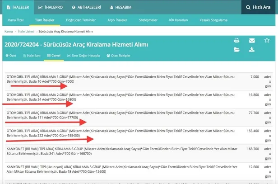
Task: Click the envelope mail icon
Action: tap(252, 41)
